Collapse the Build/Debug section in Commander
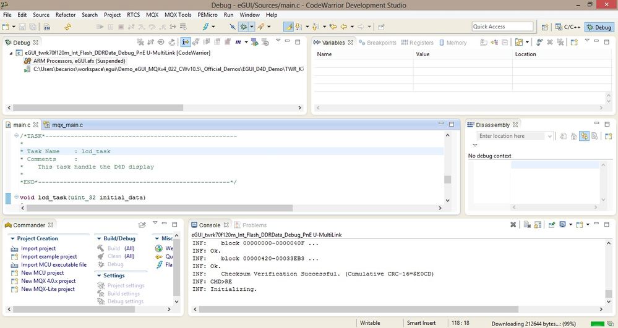Image resolution: width=618 pixels, height=328 pixels. pyautogui.click(x=99, y=238)
